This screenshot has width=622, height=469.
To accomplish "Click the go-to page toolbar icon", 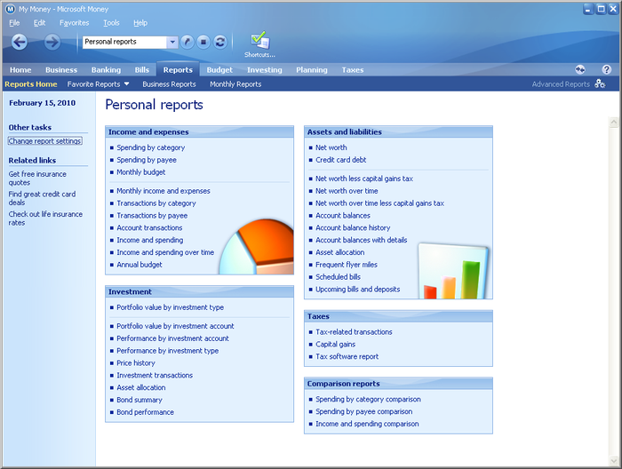I will pos(187,42).
